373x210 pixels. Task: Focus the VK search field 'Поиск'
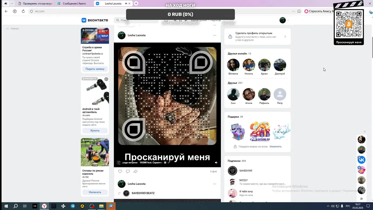click(x=136, y=20)
